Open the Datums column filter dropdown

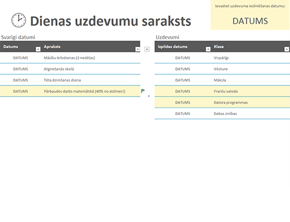pos(38,49)
